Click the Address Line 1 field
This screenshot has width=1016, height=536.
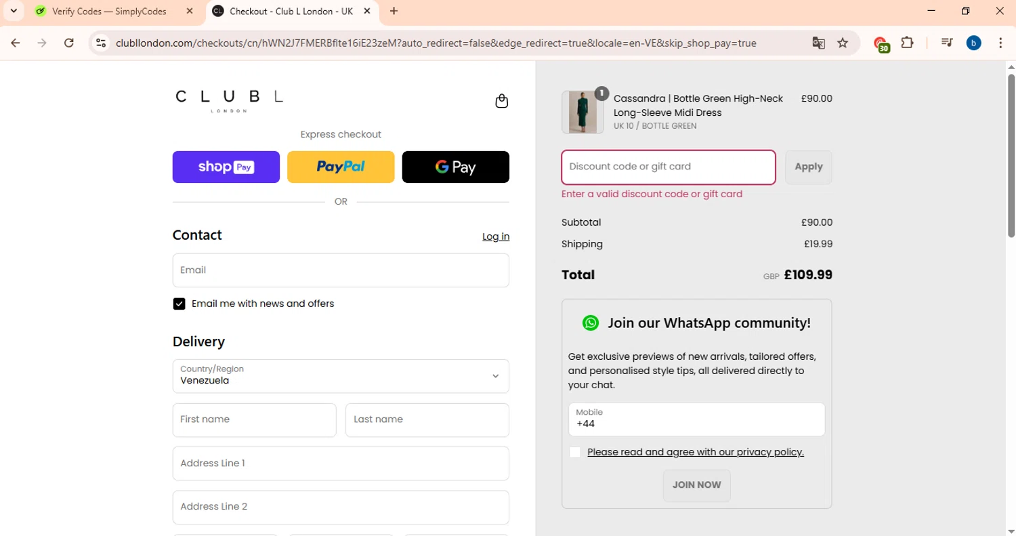click(x=341, y=463)
